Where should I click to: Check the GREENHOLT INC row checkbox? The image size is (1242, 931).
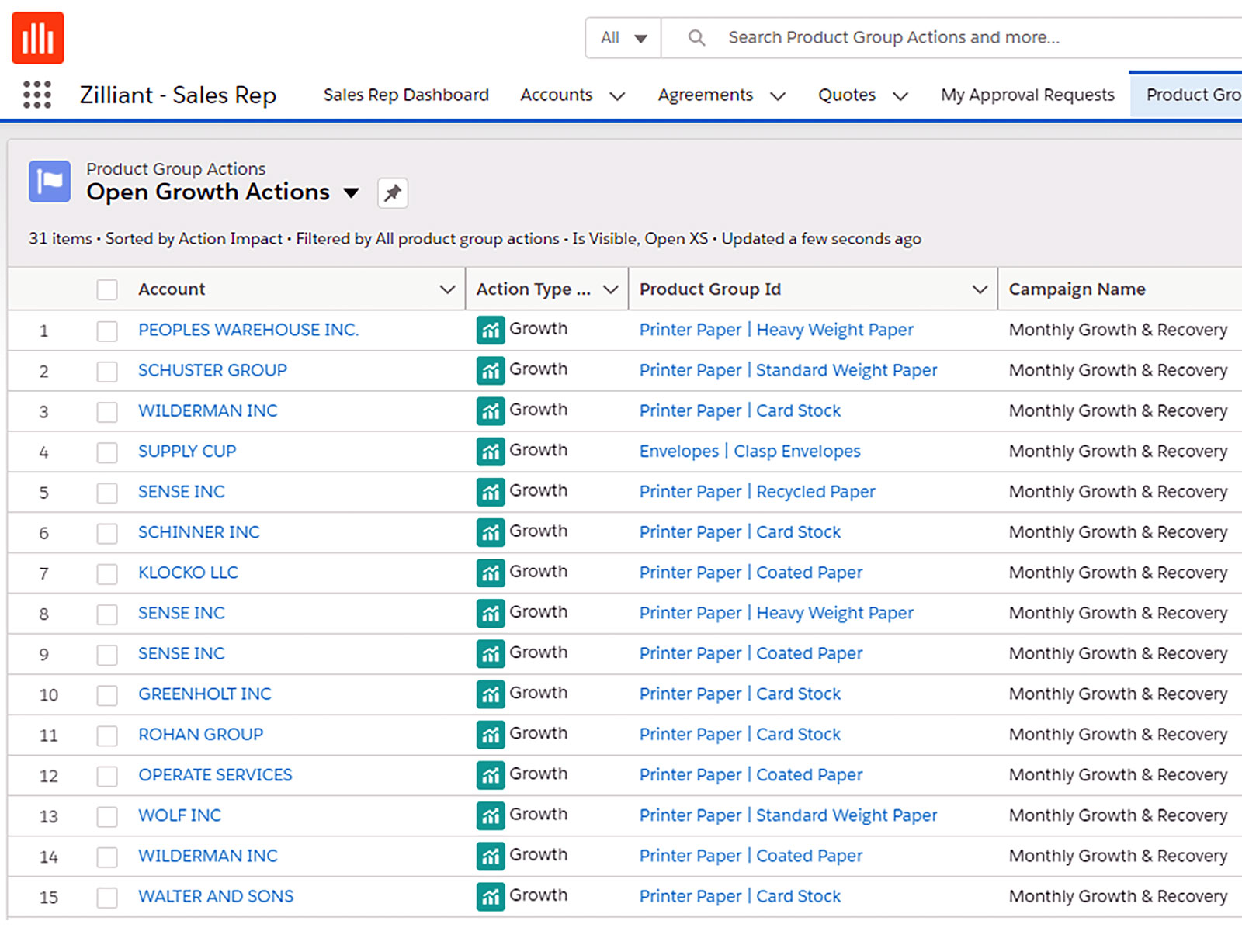tap(107, 695)
